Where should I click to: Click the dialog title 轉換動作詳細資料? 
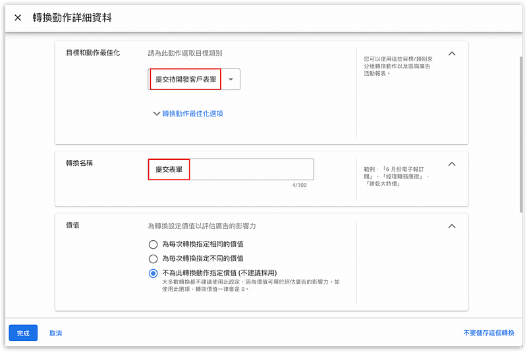(72, 18)
